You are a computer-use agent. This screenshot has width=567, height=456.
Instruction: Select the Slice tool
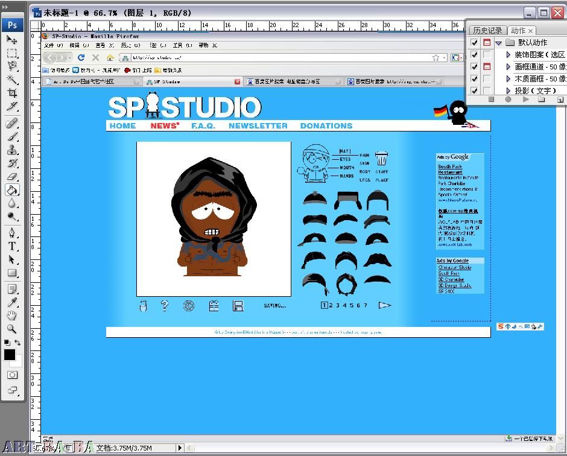[x=12, y=106]
